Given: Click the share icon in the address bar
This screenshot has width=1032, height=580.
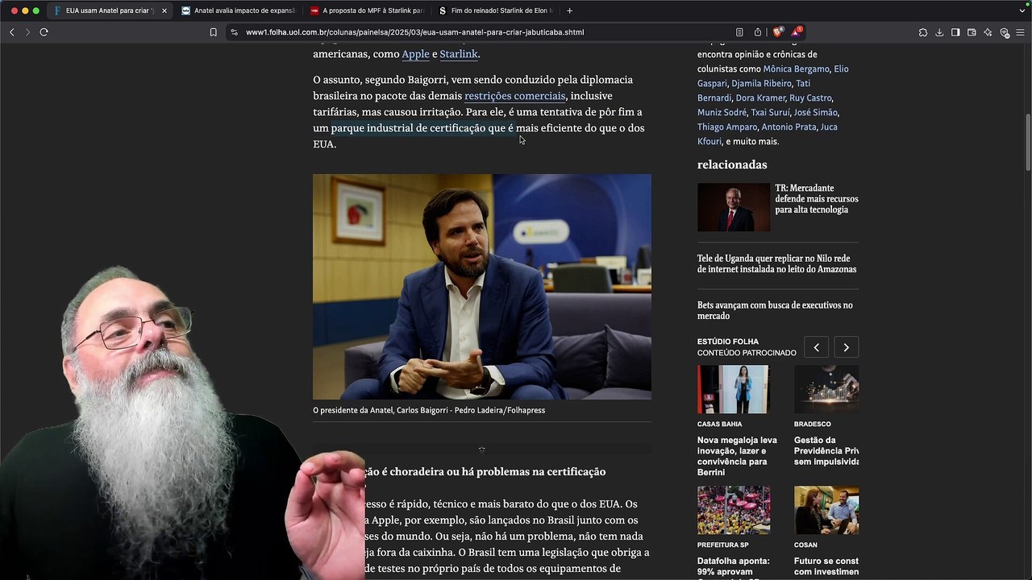Looking at the screenshot, I should tap(758, 32).
